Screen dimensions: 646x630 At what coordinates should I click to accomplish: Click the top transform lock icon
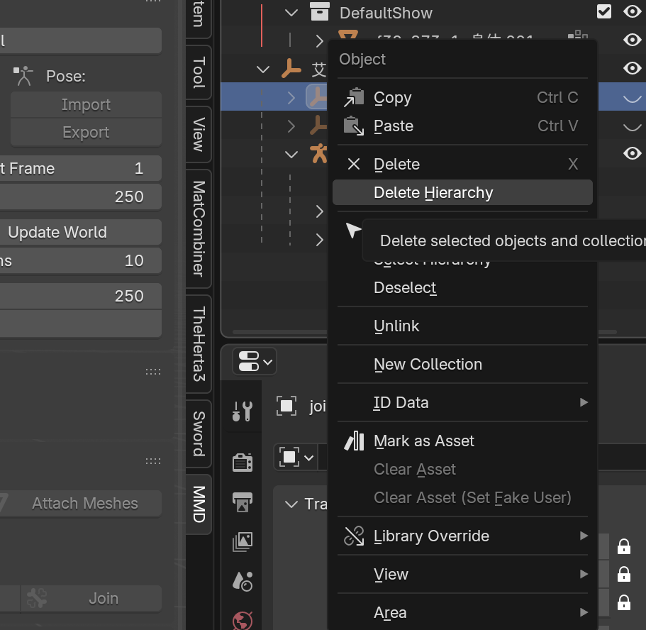coord(624,546)
